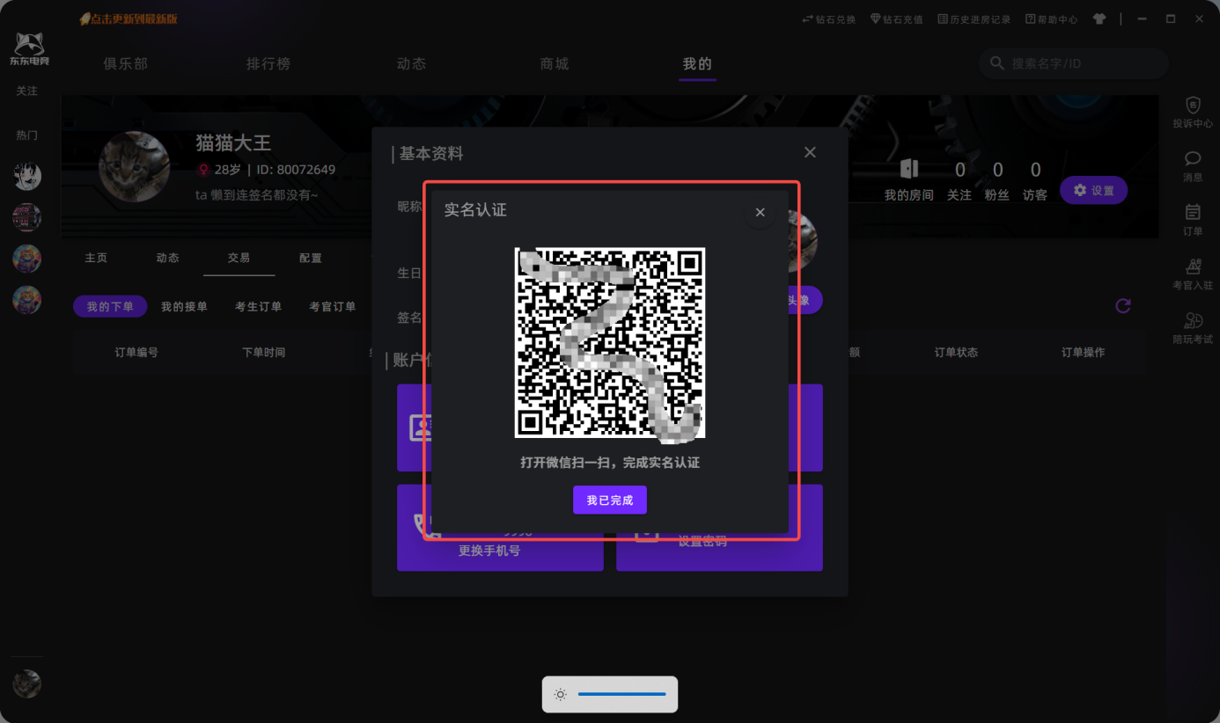Open 考官入驻 in the right sidebar
The height and width of the screenshot is (723, 1220).
[1193, 274]
